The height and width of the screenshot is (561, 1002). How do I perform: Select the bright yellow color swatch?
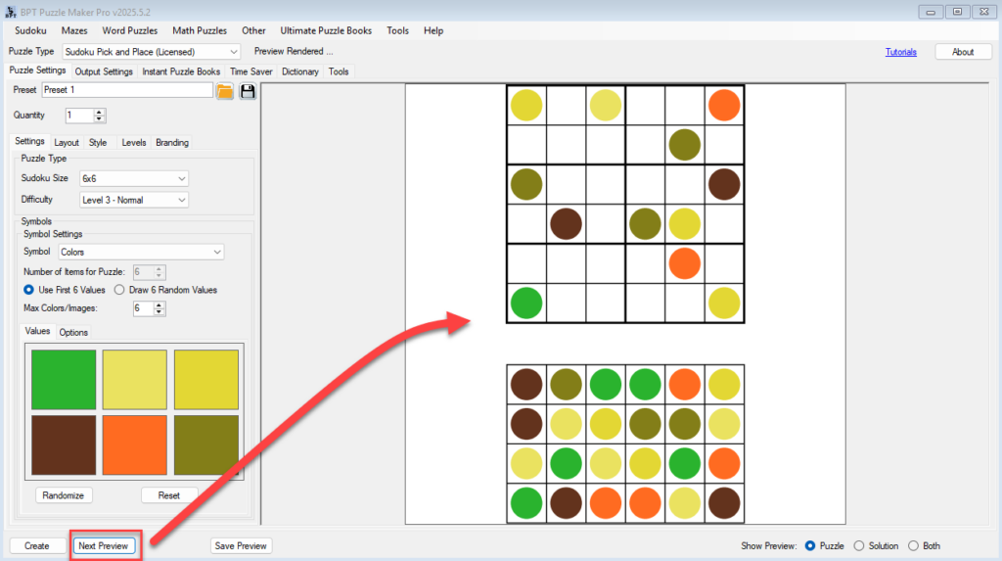(x=205, y=379)
